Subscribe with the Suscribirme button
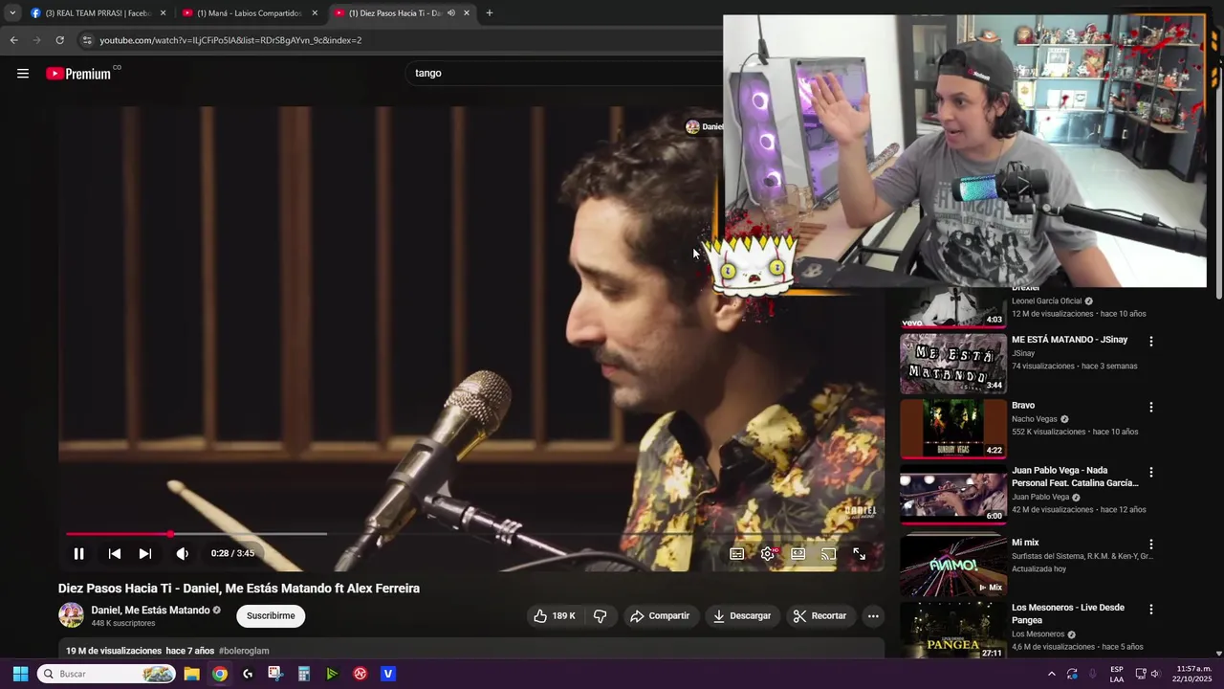Viewport: 1224px width, 689px height. tap(271, 615)
